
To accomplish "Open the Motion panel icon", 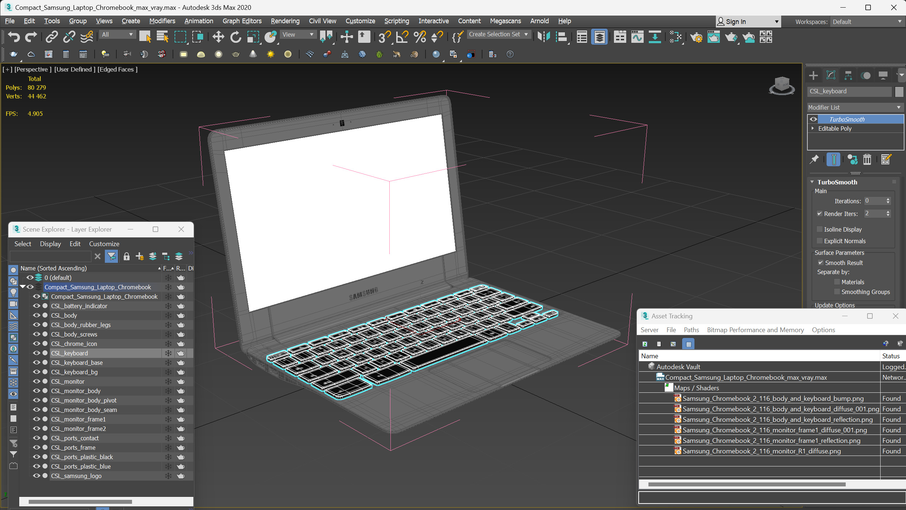I will point(866,76).
